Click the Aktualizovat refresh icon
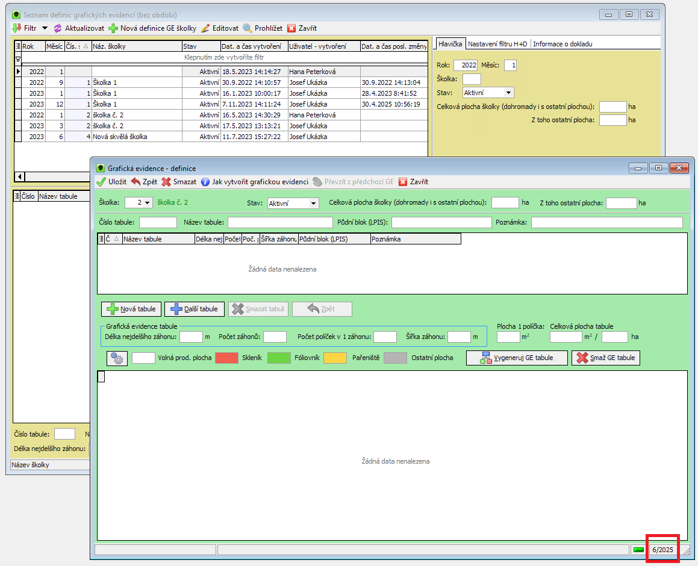 58,28
